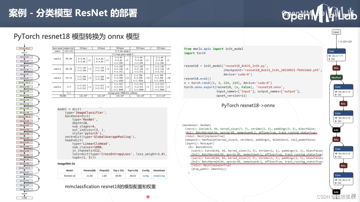
Task: Click the 'from mmcls.apis import init_model' line
Action: click(x=214, y=49)
